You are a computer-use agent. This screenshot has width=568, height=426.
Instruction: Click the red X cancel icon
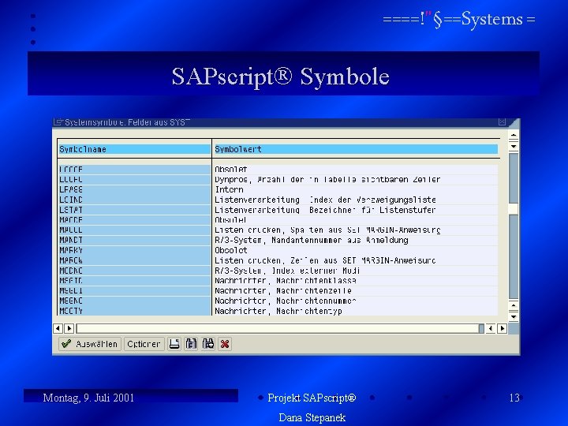point(225,344)
